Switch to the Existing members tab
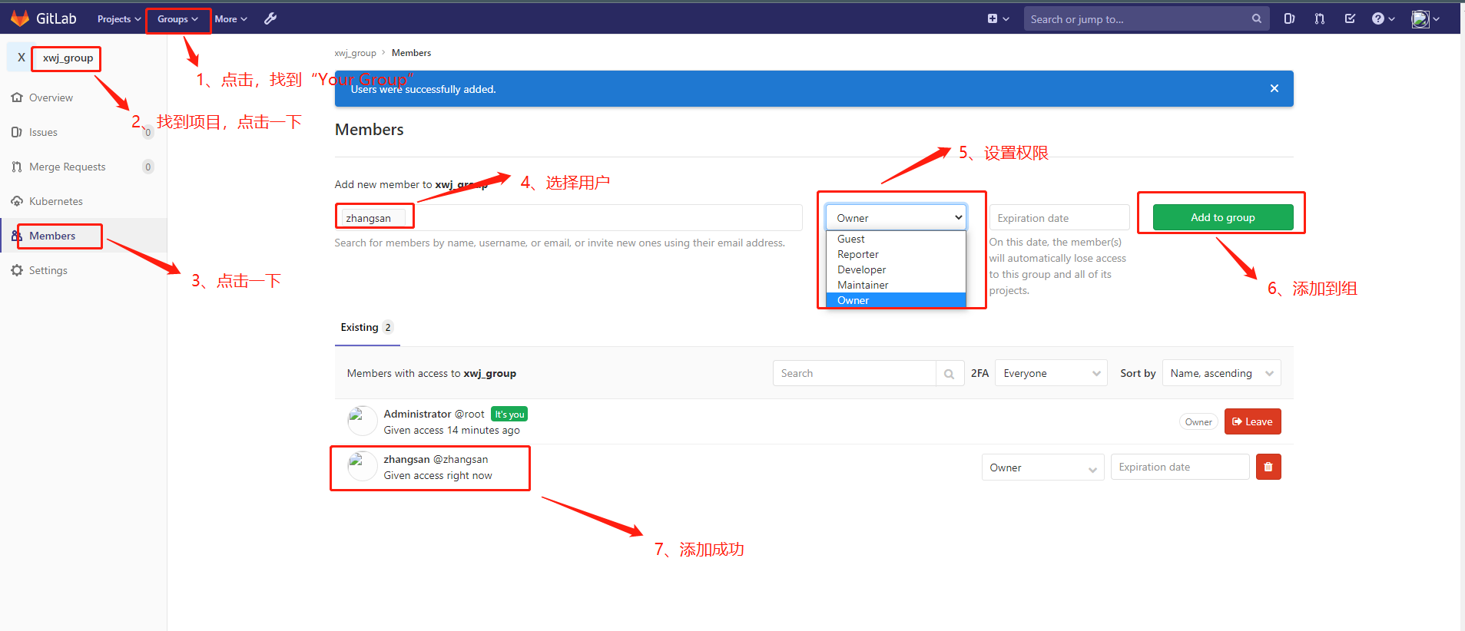 click(x=367, y=328)
